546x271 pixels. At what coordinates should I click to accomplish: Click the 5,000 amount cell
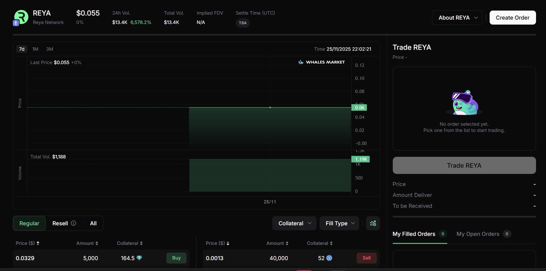[91, 258]
